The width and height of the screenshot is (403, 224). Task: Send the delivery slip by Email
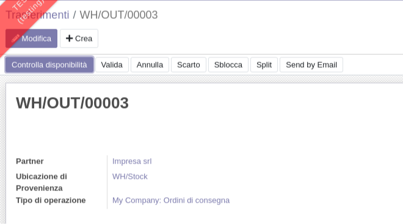[311, 65]
